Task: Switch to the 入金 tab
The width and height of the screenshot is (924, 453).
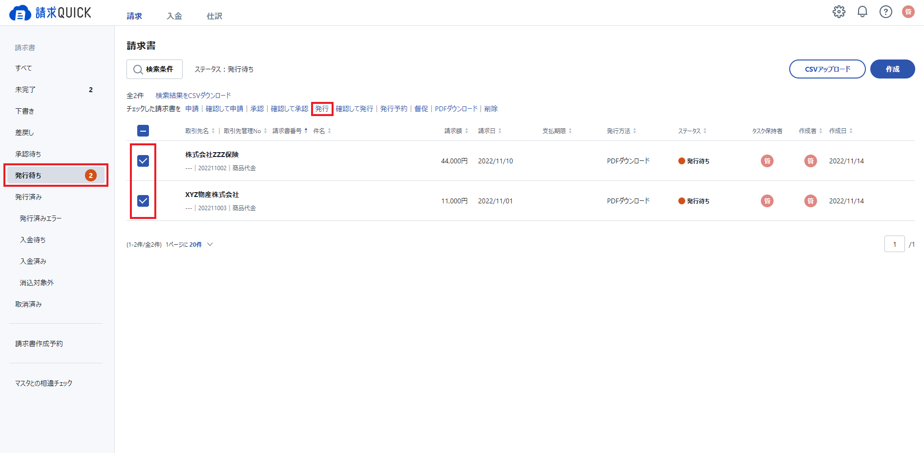Action: pos(174,16)
